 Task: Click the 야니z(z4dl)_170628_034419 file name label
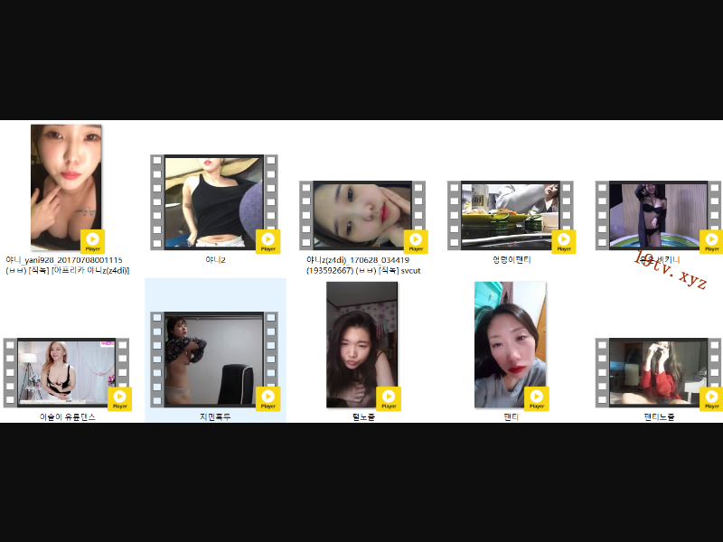click(x=362, y=260)
